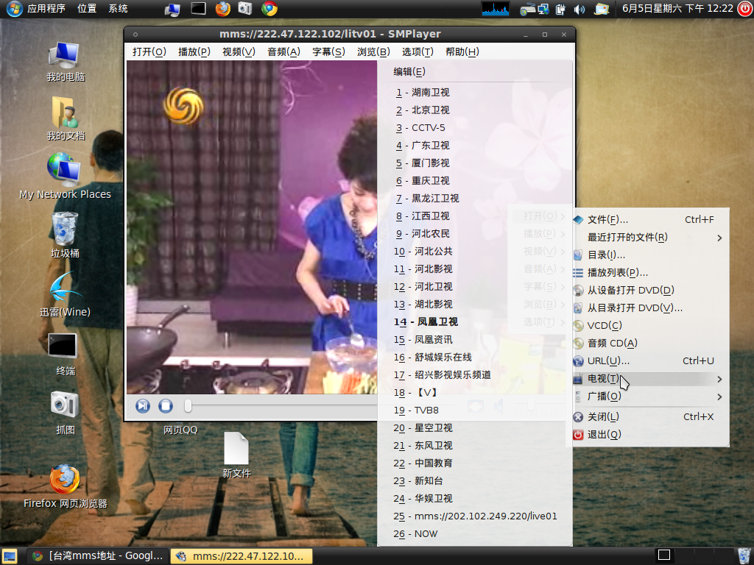Open the 视频(V) menu in menu bar
The width and height of the screenshot is (754, 565).
[239, 52]
